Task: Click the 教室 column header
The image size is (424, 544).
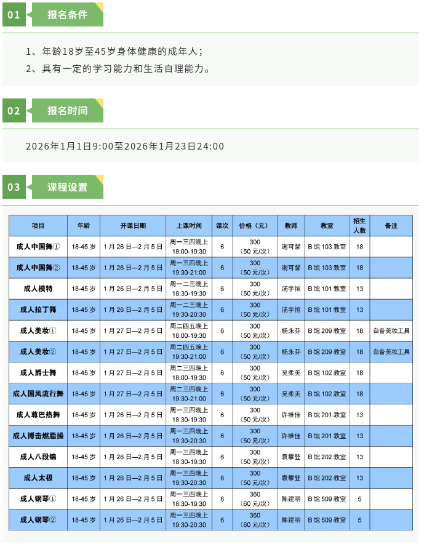Action: click(327, 226)
